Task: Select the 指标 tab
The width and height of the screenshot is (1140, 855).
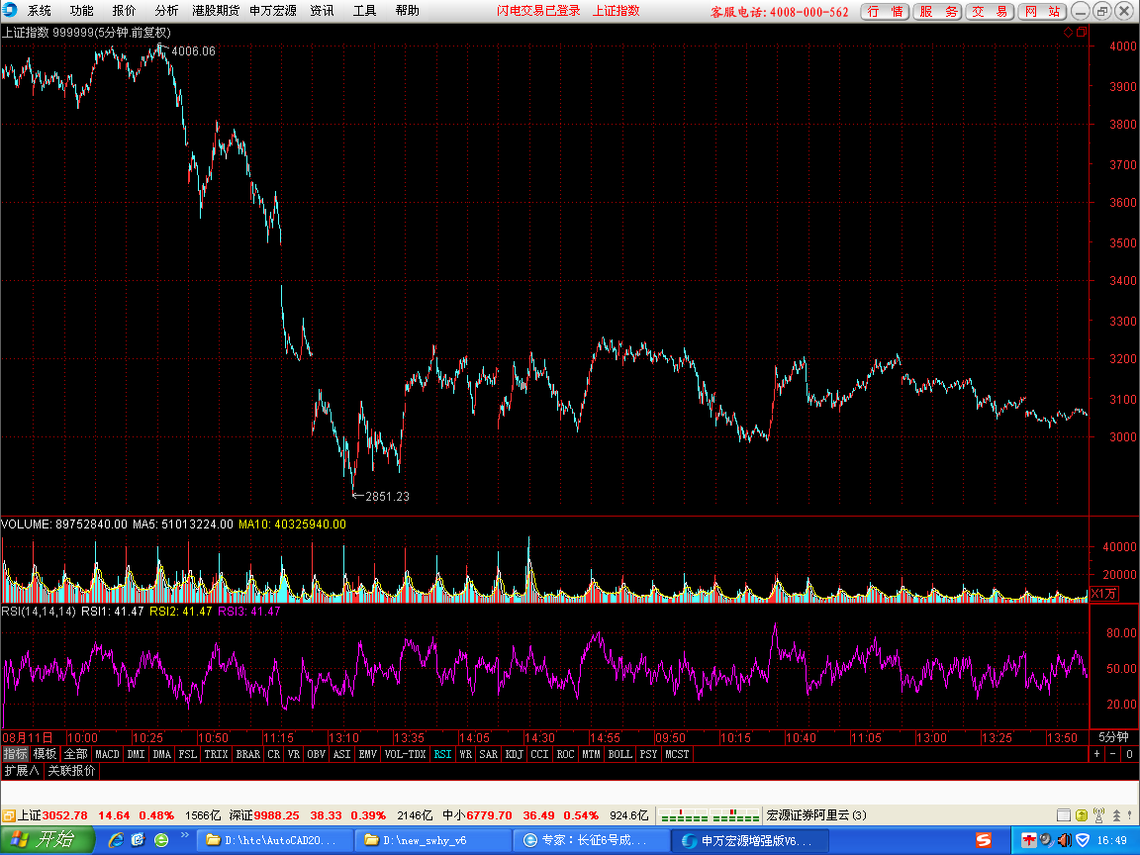Action: [x=15, y=754]
